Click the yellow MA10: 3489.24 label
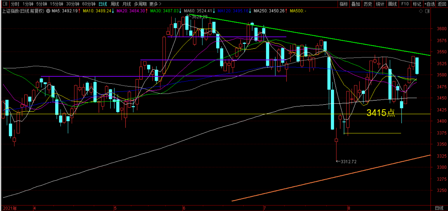Screen dimensions: 448x211 pyautogui.click(x=98, y=11)
